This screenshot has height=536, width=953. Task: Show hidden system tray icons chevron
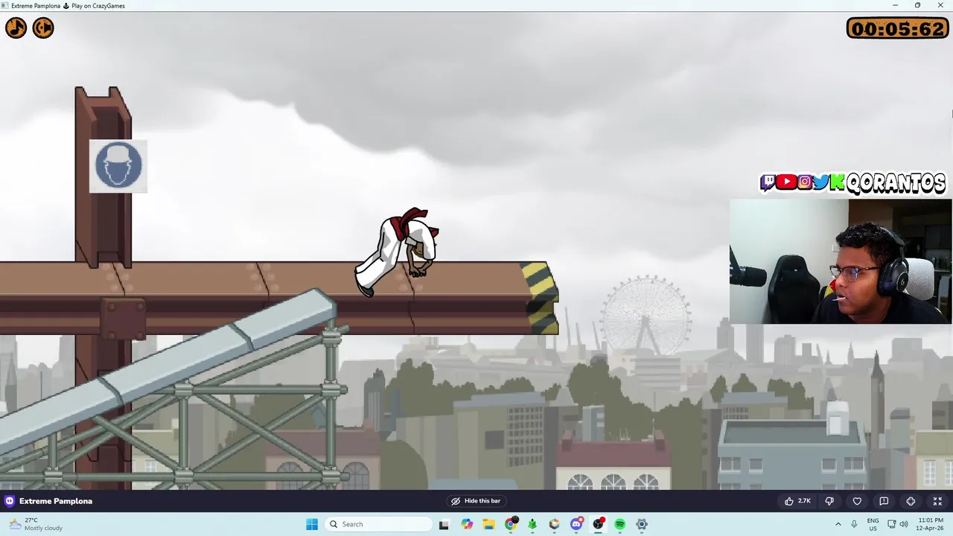(838, 524)
